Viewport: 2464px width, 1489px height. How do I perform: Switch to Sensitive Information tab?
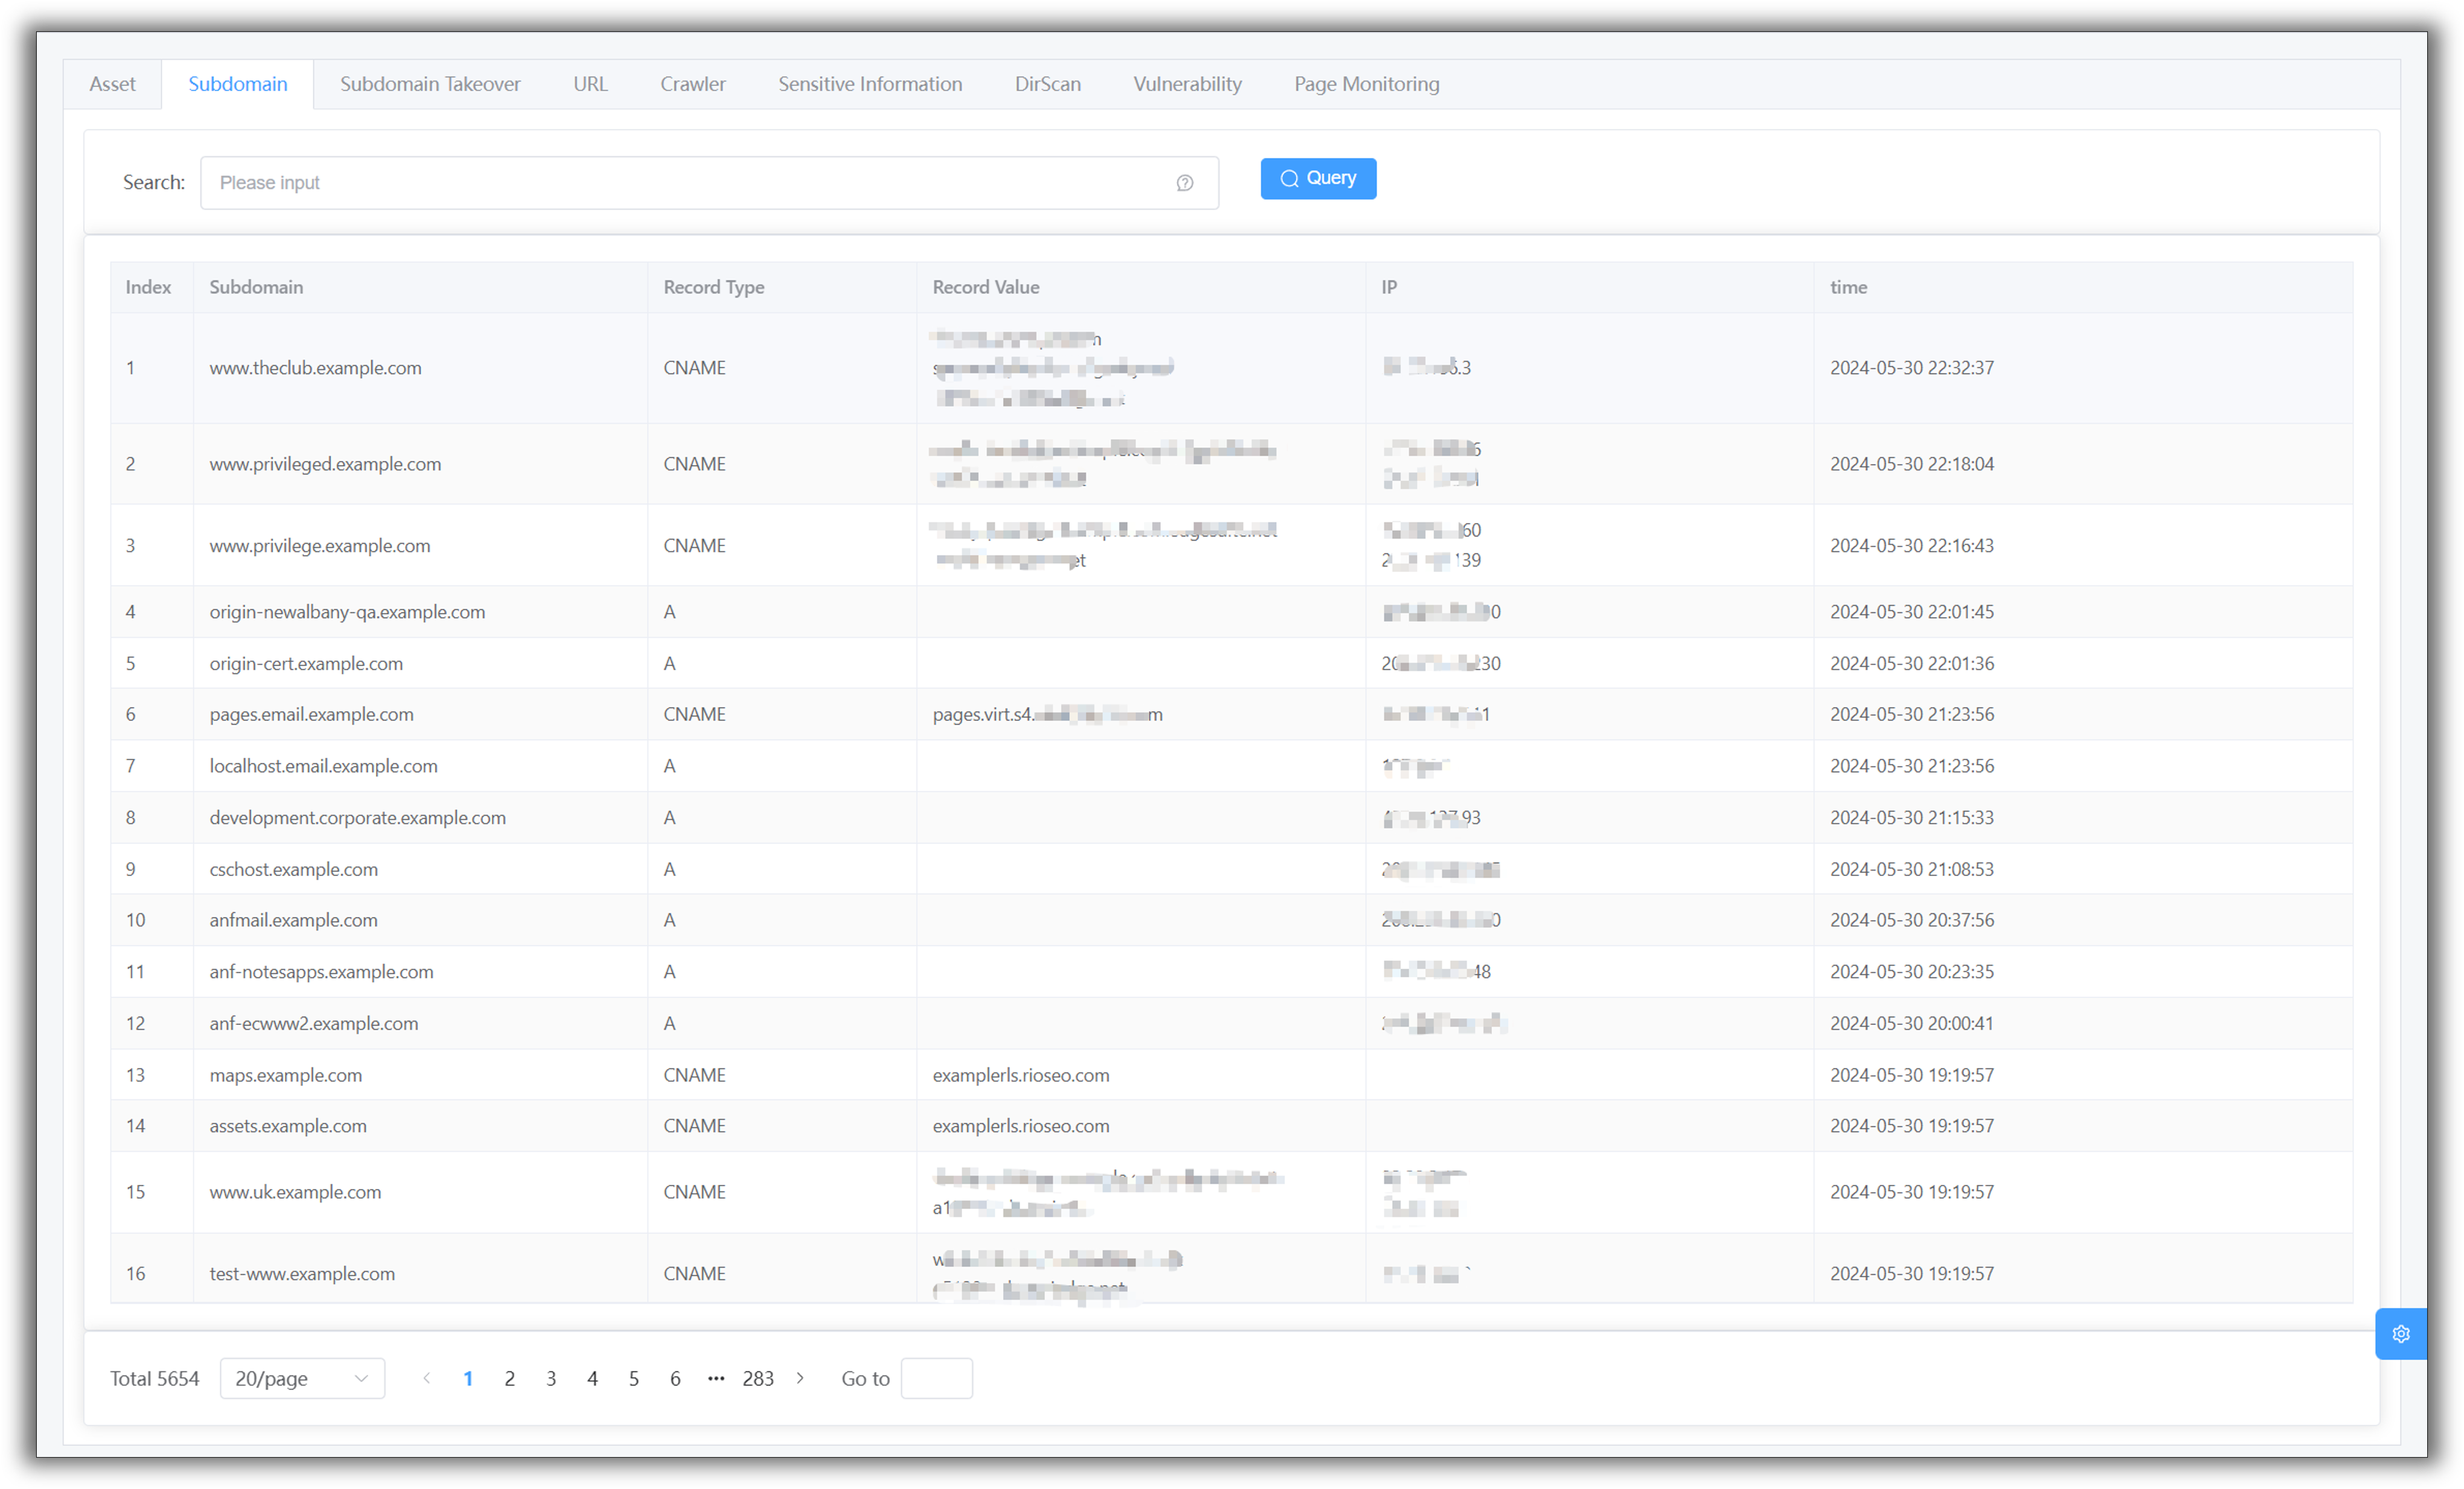(x=870, y=84)
